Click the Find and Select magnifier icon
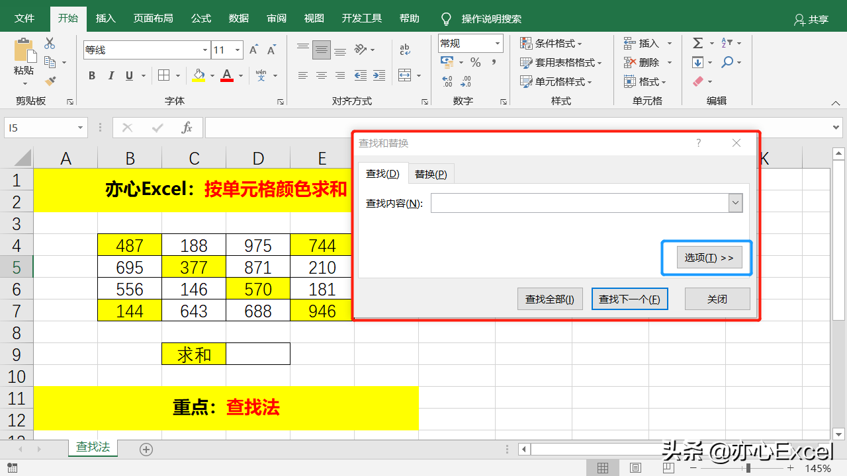 (727, 62)
